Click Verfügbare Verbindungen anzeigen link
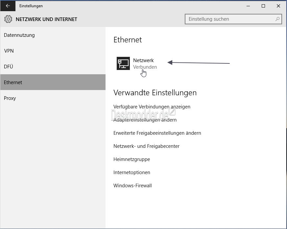The height and width of the screenshot is (229, 287). click(x=152, y=107)
